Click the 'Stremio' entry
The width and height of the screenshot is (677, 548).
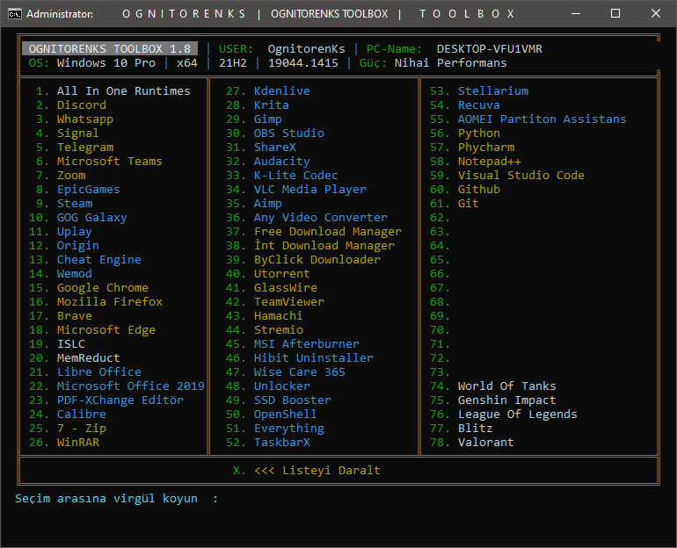point(279,330)
